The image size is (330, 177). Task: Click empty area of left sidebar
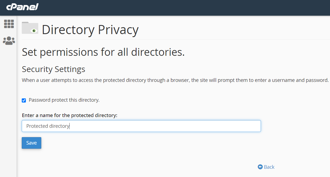tap(8, 110)
